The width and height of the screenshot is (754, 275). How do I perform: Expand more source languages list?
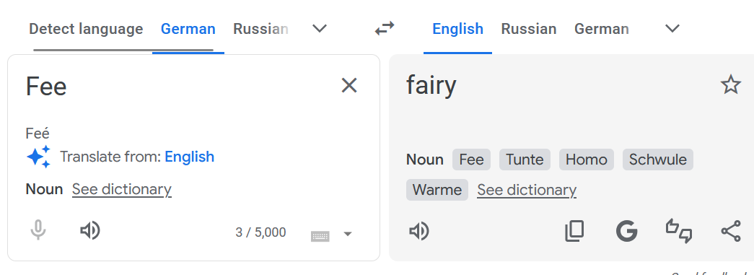pyautogui.click(x=320, y=29)
